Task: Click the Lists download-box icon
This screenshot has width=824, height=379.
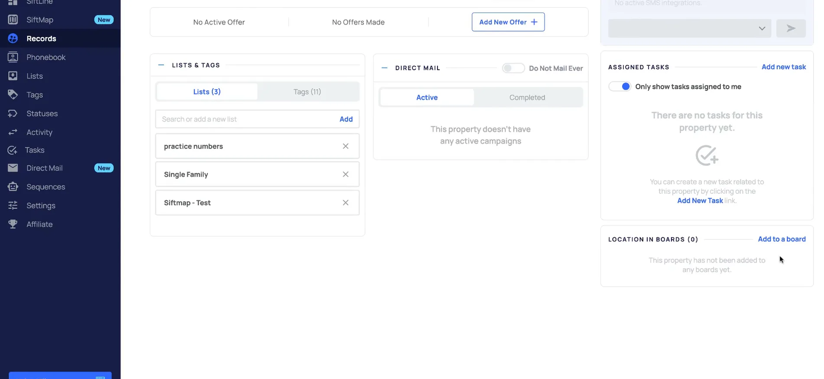Action: [x=13, y=76]
